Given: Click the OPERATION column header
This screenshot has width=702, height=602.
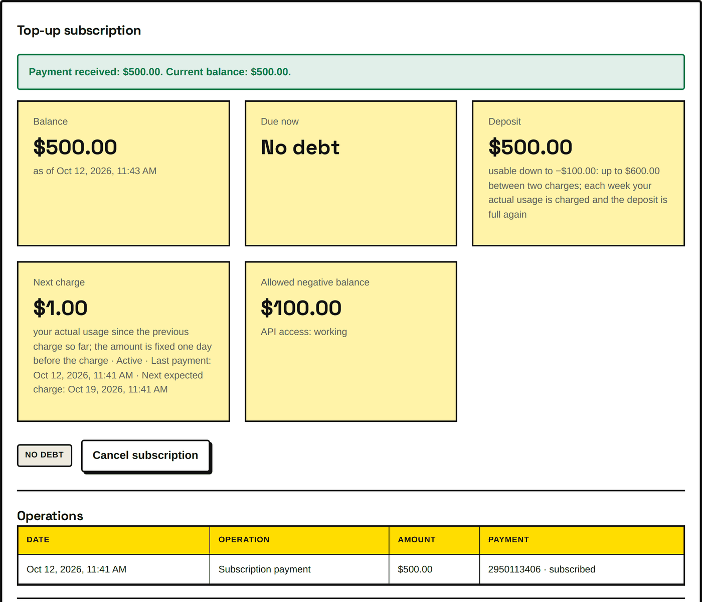Looking at the screenshot, I should click(x=299, y=540).
